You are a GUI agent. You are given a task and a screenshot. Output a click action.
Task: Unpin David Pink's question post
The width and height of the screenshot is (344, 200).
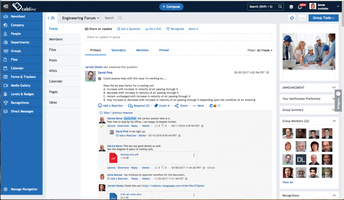tap(162, 106)
